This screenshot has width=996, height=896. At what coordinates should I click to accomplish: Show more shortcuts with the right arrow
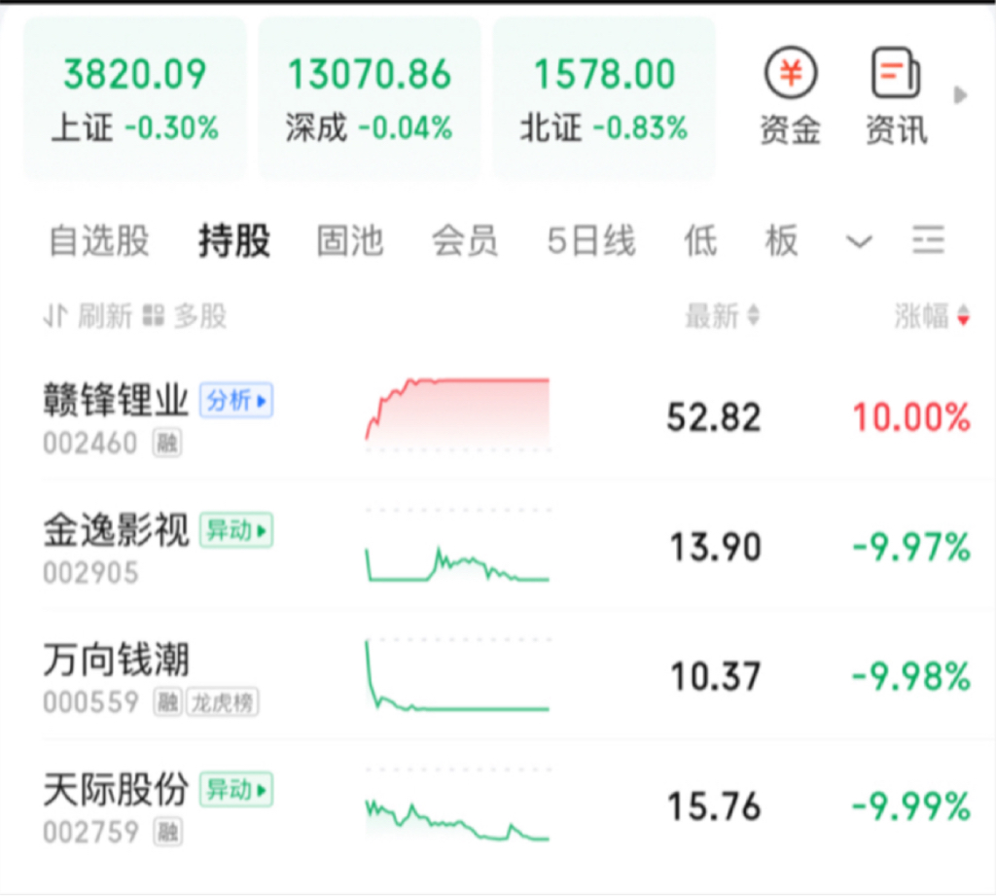click(x=960, y=95)
